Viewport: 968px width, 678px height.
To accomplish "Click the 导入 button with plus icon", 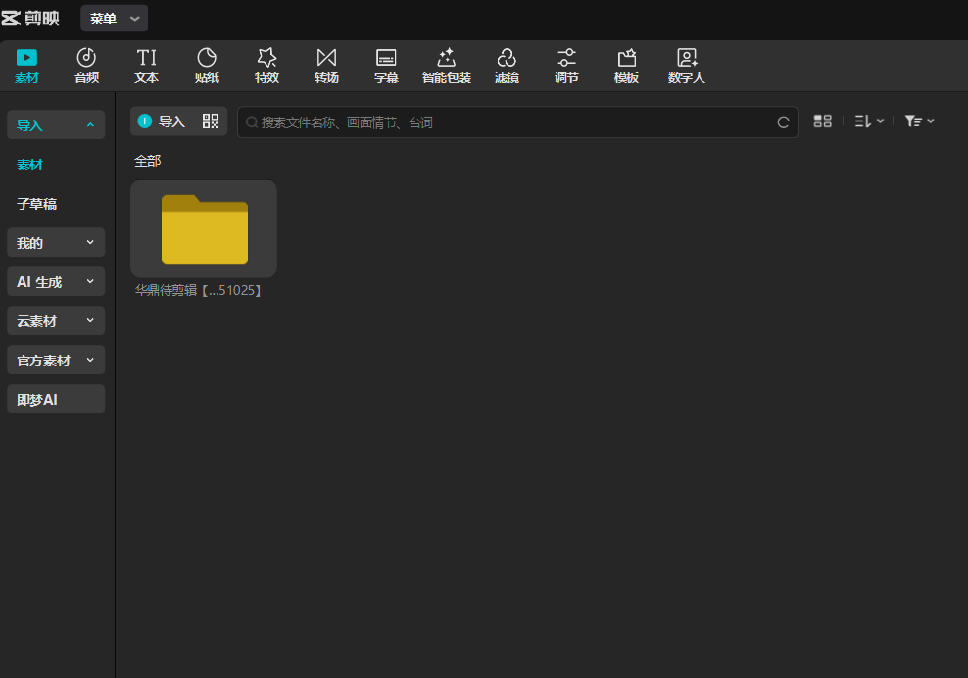I will (162, 121).
